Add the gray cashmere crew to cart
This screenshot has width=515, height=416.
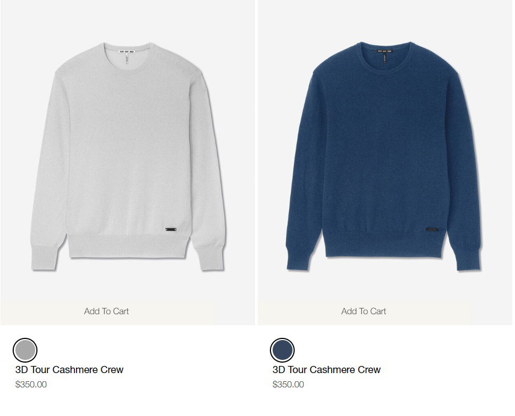point(106,311)
